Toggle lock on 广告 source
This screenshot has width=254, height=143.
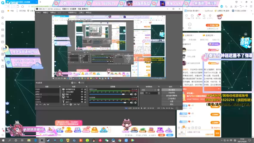pyautogui.click(x=85, y=97)
